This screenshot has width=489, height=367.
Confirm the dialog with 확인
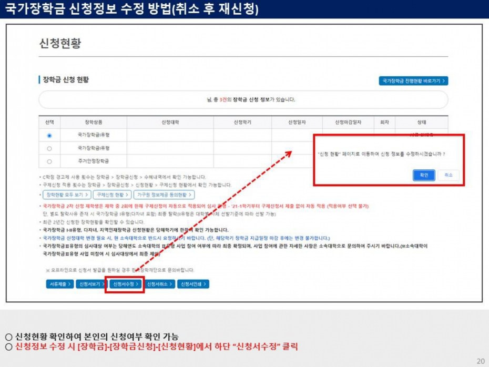click(424, 175)
